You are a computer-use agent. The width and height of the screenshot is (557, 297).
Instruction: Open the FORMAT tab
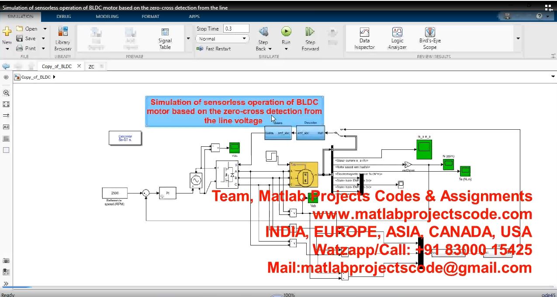(x=151, y=17)
